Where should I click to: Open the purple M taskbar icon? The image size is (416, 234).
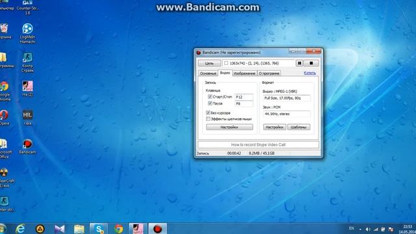point(59,229)
